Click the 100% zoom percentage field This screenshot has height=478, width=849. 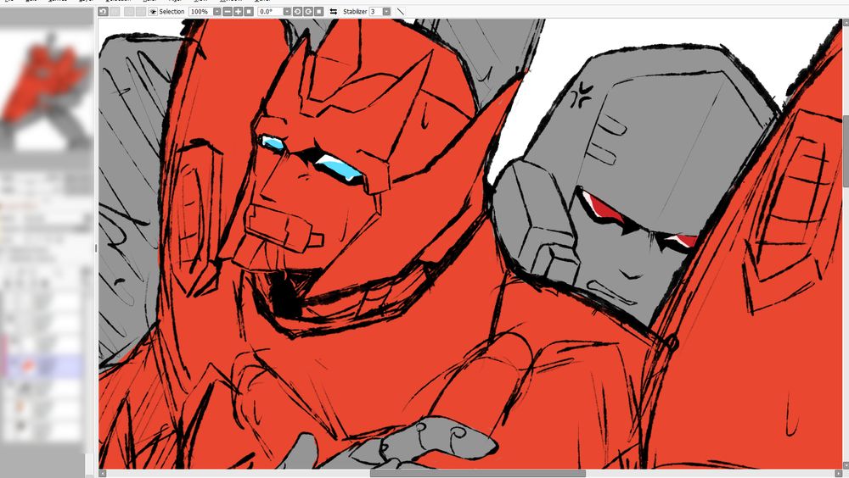pos(200,11)
